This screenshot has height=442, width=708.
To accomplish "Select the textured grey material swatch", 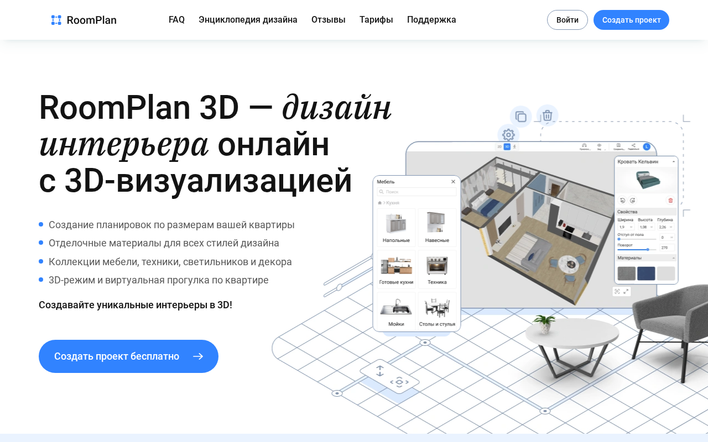I will [x=626, y=273].
